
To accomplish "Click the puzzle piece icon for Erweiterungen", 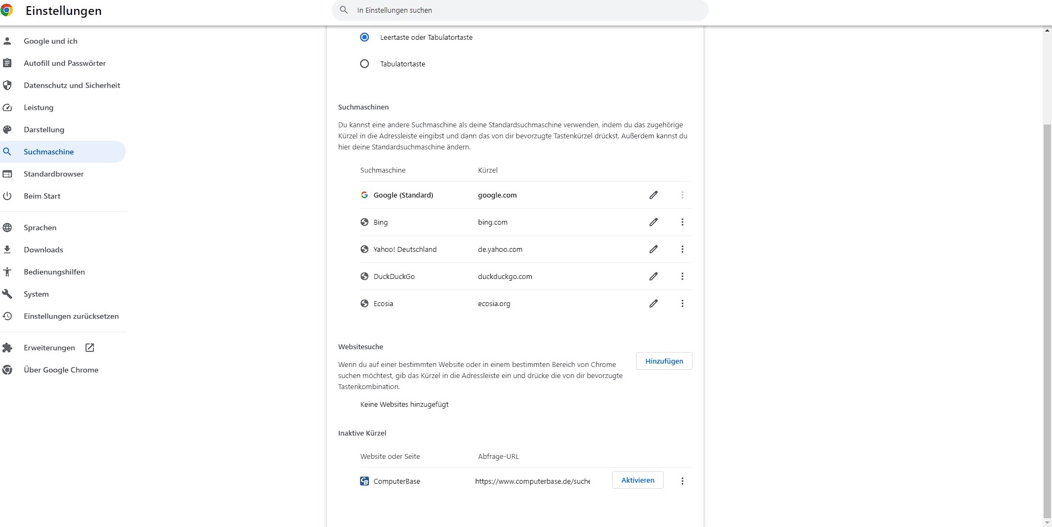I will pos(7,348).
